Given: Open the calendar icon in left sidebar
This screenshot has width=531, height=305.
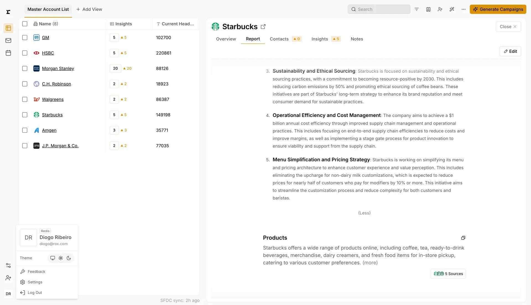Looking at the screenshot, I should point(8,53).
